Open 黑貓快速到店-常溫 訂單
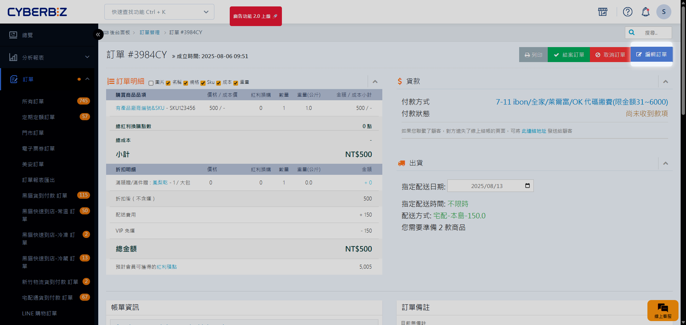The height and width of the screenshot is (325, 686). click(x=49, y=215)
